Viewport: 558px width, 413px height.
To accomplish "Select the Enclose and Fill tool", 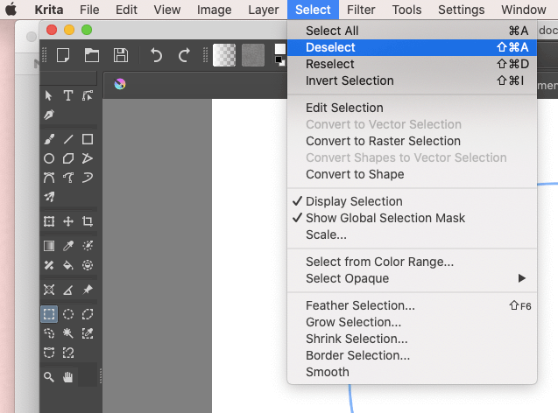I will [x=88, y=265].
